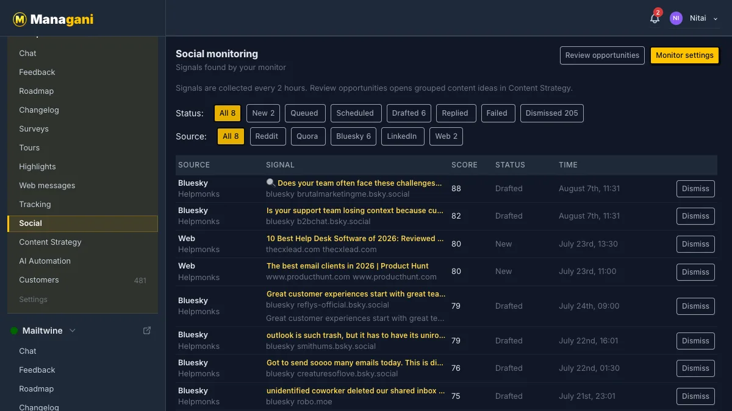Filter status by Drafted 6
This screenshot has height=411, width=732.
[x=409, y=113]
